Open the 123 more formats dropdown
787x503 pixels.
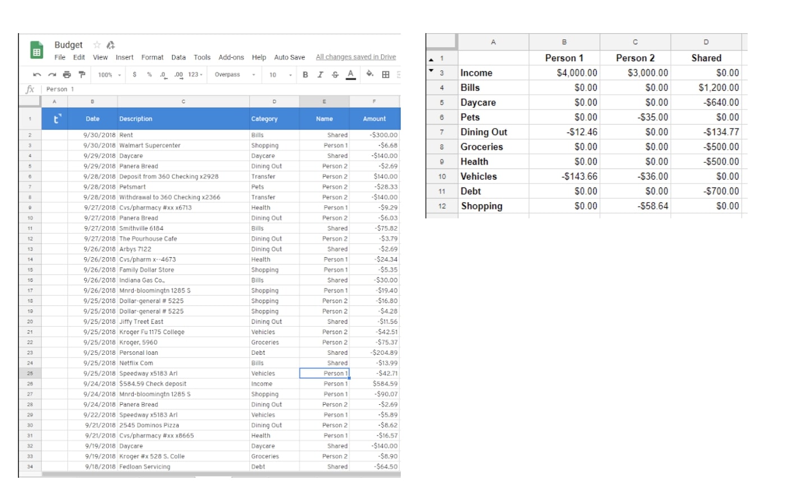pos(195,75)
